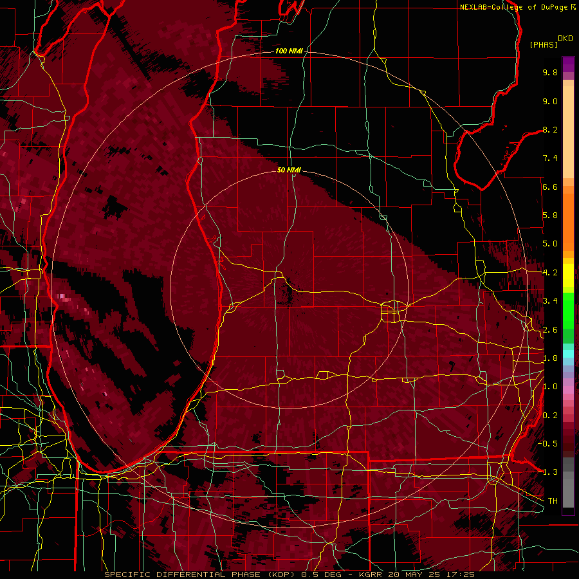Screen dimensions: 579x579
Task: Click the 4.2 value on the legend scale
Action: [550, 273]
